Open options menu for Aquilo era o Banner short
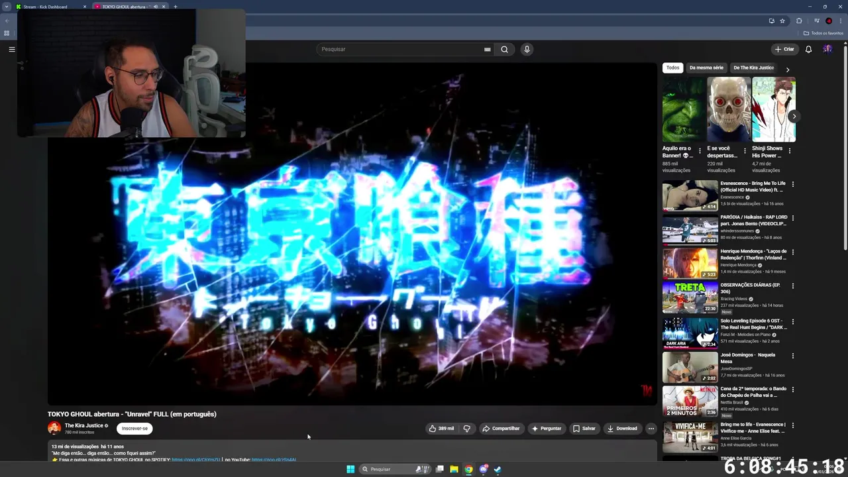The width and height of the screenshot is (848, 477). click(x=700, y=151)
